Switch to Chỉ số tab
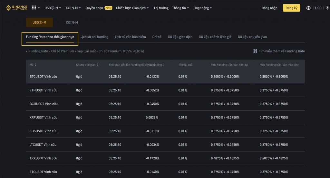The width and height of the screenshot is (330, 178). tap(157, 37)
